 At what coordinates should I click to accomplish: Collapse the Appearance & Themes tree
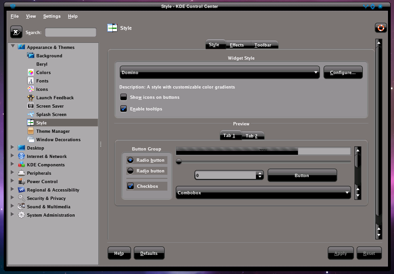point(13,46)
